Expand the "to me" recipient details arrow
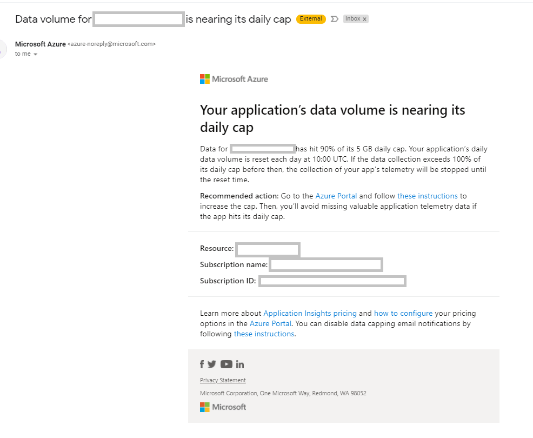This screenshot has width=533, height=438. click(x=35, y=54)
